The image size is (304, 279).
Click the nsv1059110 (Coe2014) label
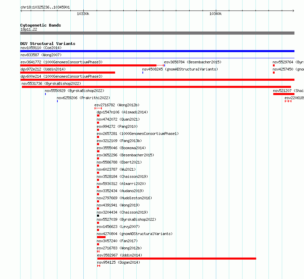tap(41, 48)
